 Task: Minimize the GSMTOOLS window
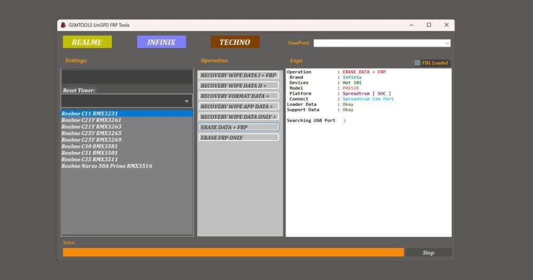pos(412,25)
